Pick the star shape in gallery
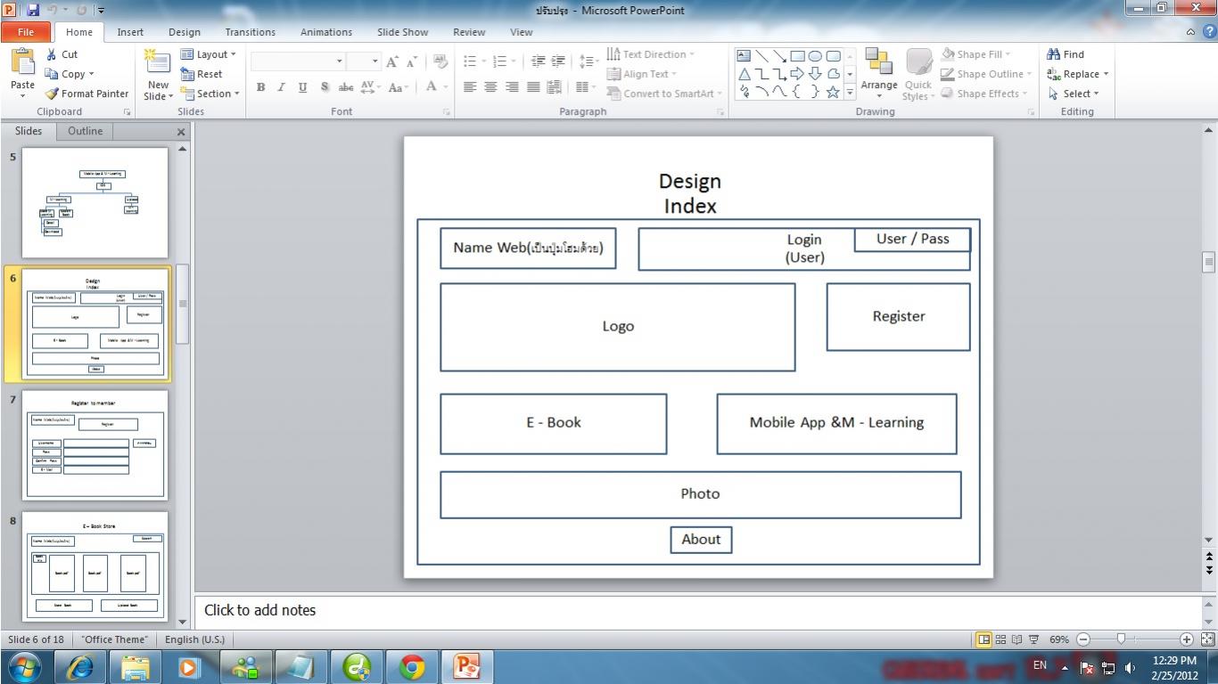Viewport: 1218px width, 684px height. pos(833,92)
